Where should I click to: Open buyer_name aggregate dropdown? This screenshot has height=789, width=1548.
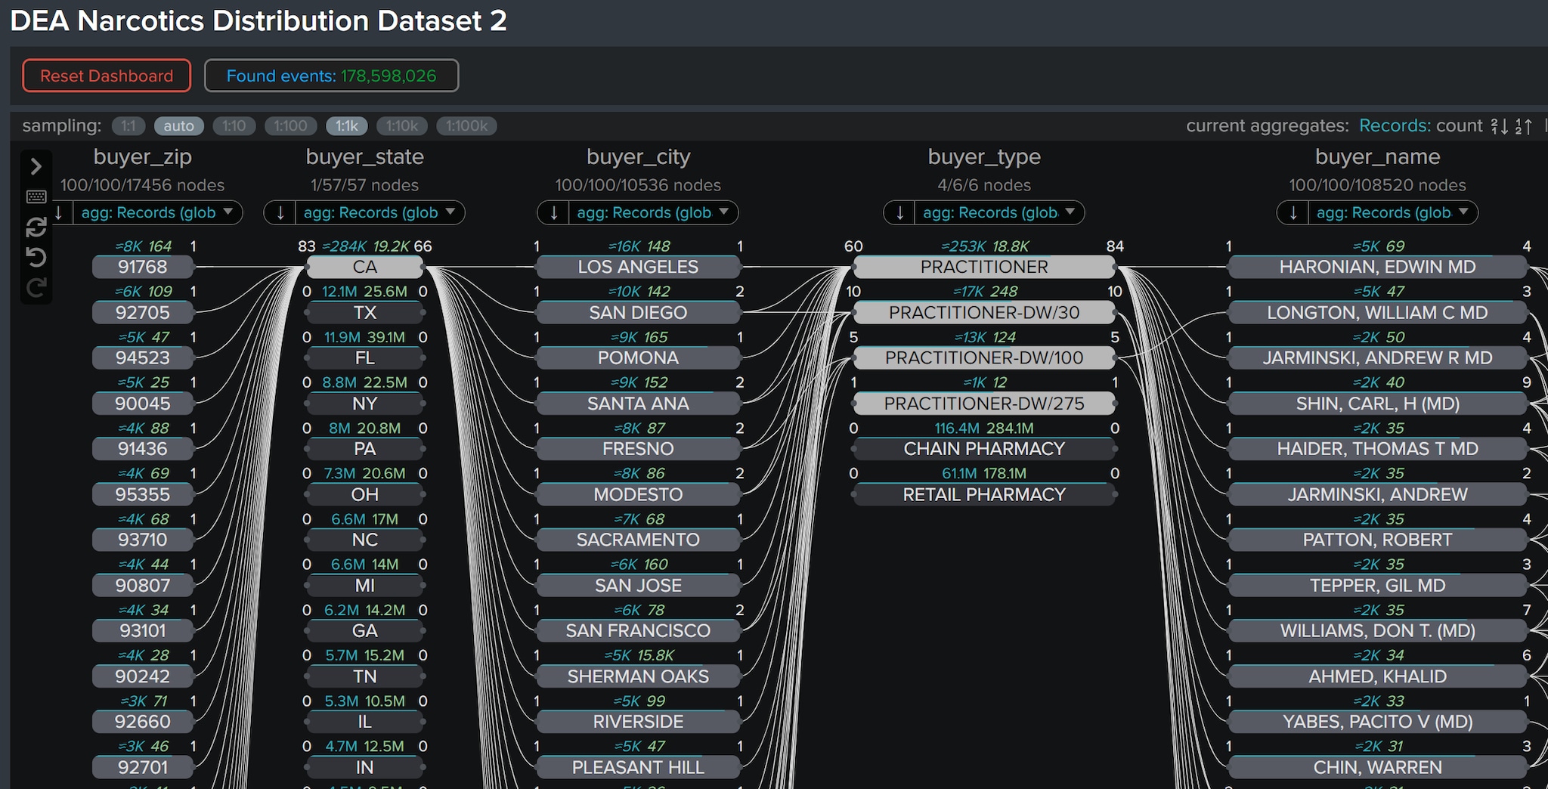coord(1392,213)
